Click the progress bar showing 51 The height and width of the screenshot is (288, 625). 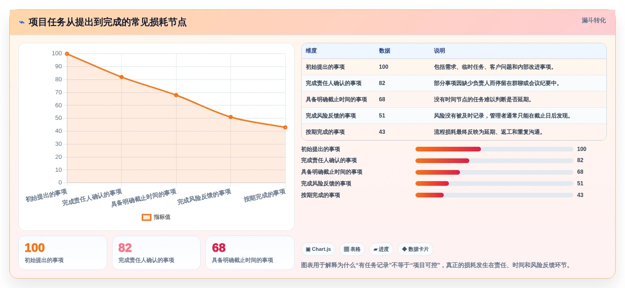(x=494, y=183)
